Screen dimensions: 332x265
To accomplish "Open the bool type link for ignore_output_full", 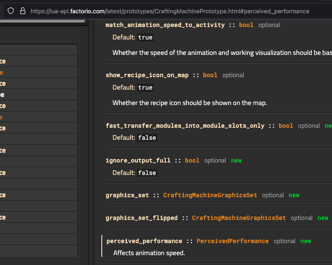I will 192,160.
